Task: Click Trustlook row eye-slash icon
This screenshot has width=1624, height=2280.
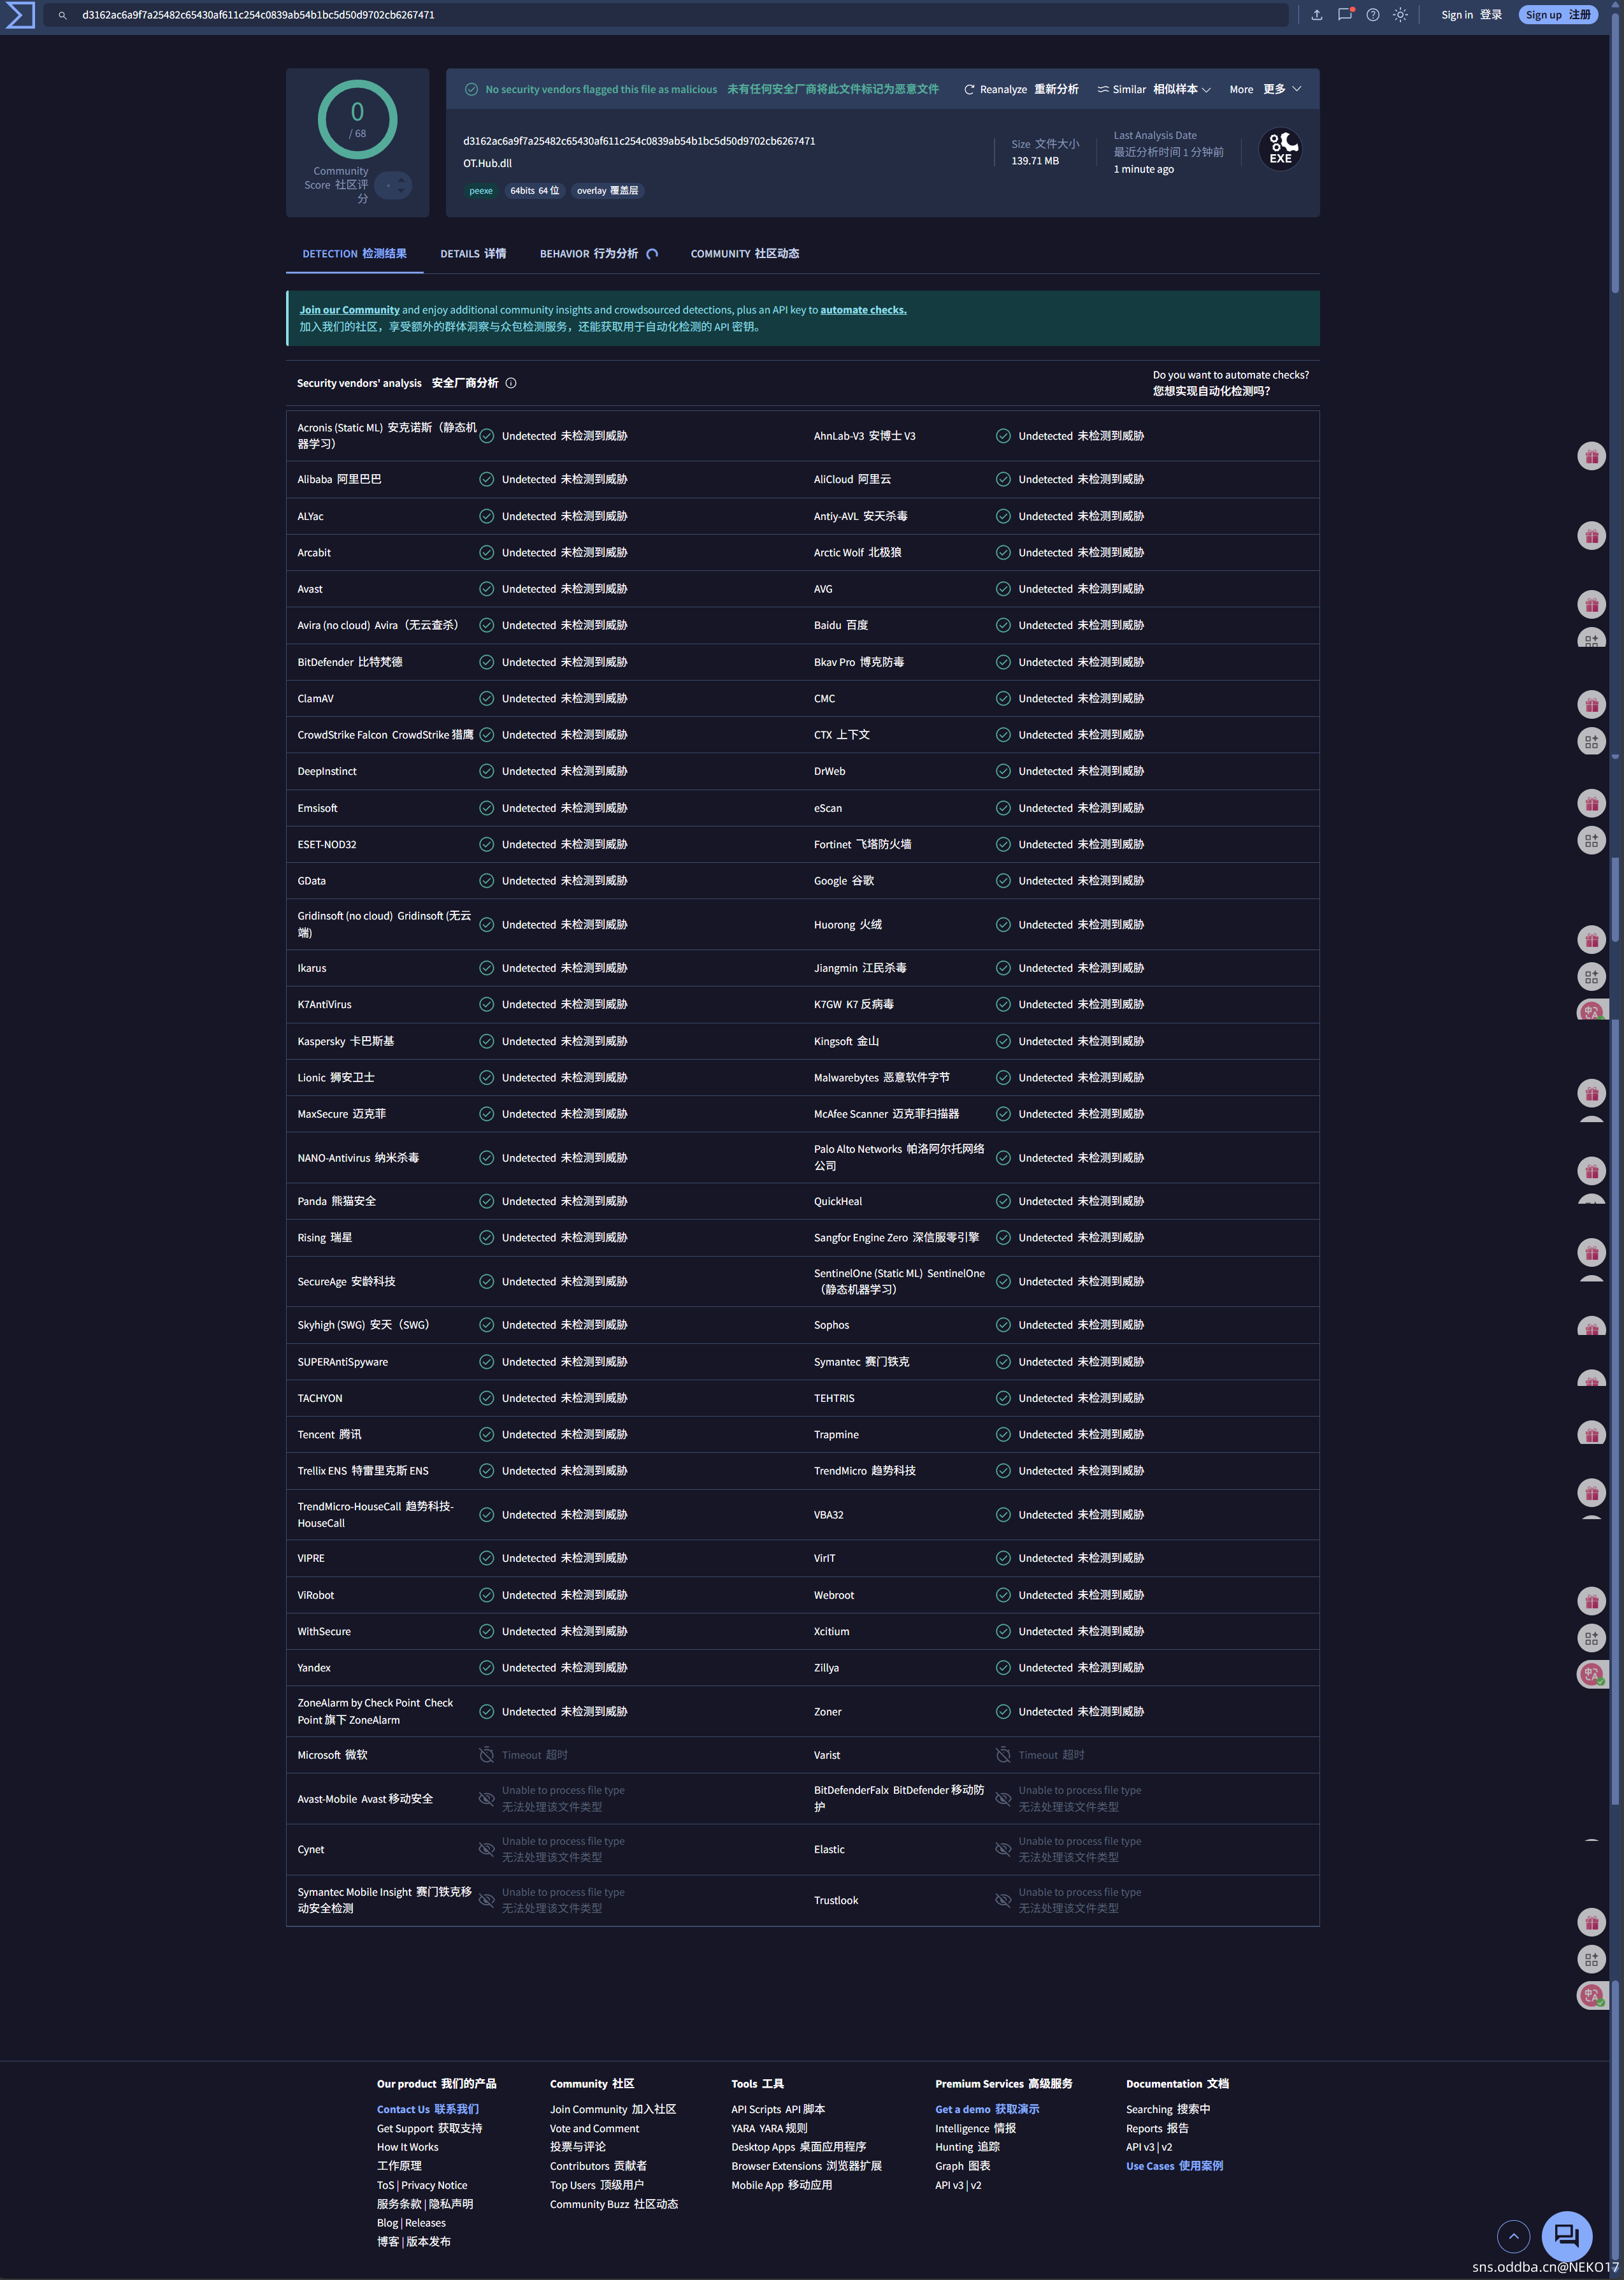Action: point(1003,1900)
